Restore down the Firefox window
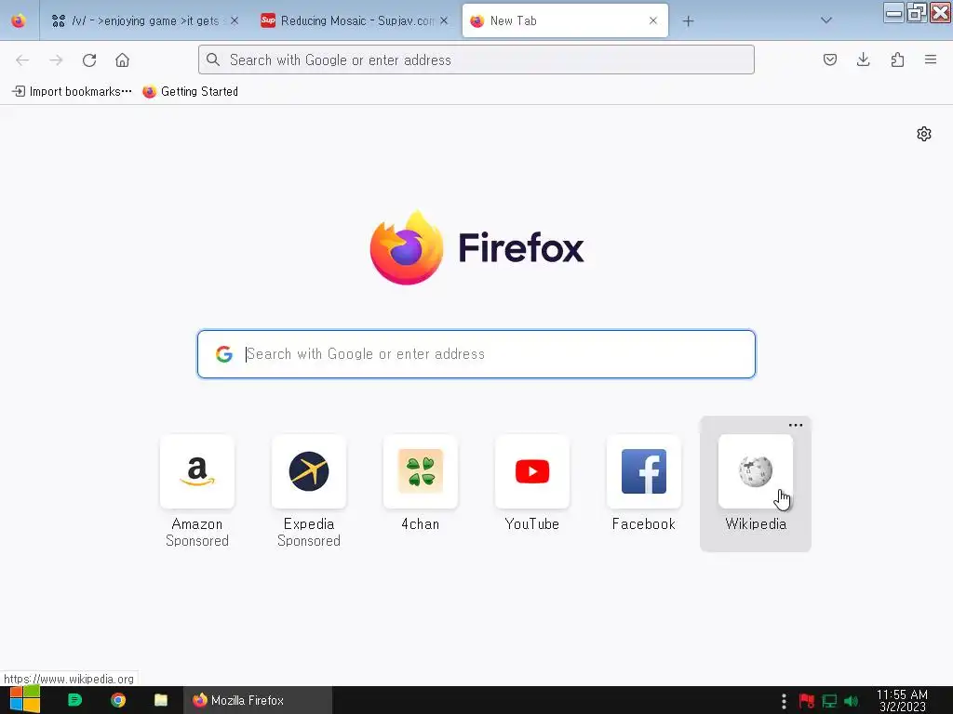953x714 pixels. (917, 12)
